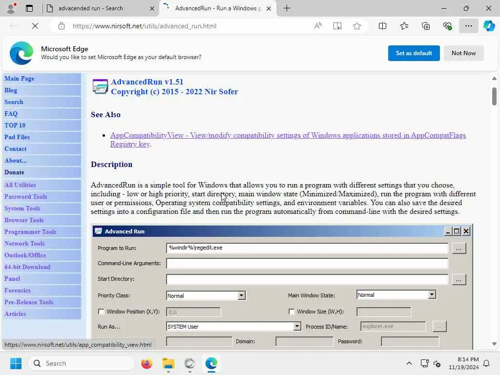The width and height of the screenshot is (500, 375).
Task: Click the address bar URL
Action: (x=145, y=26)
